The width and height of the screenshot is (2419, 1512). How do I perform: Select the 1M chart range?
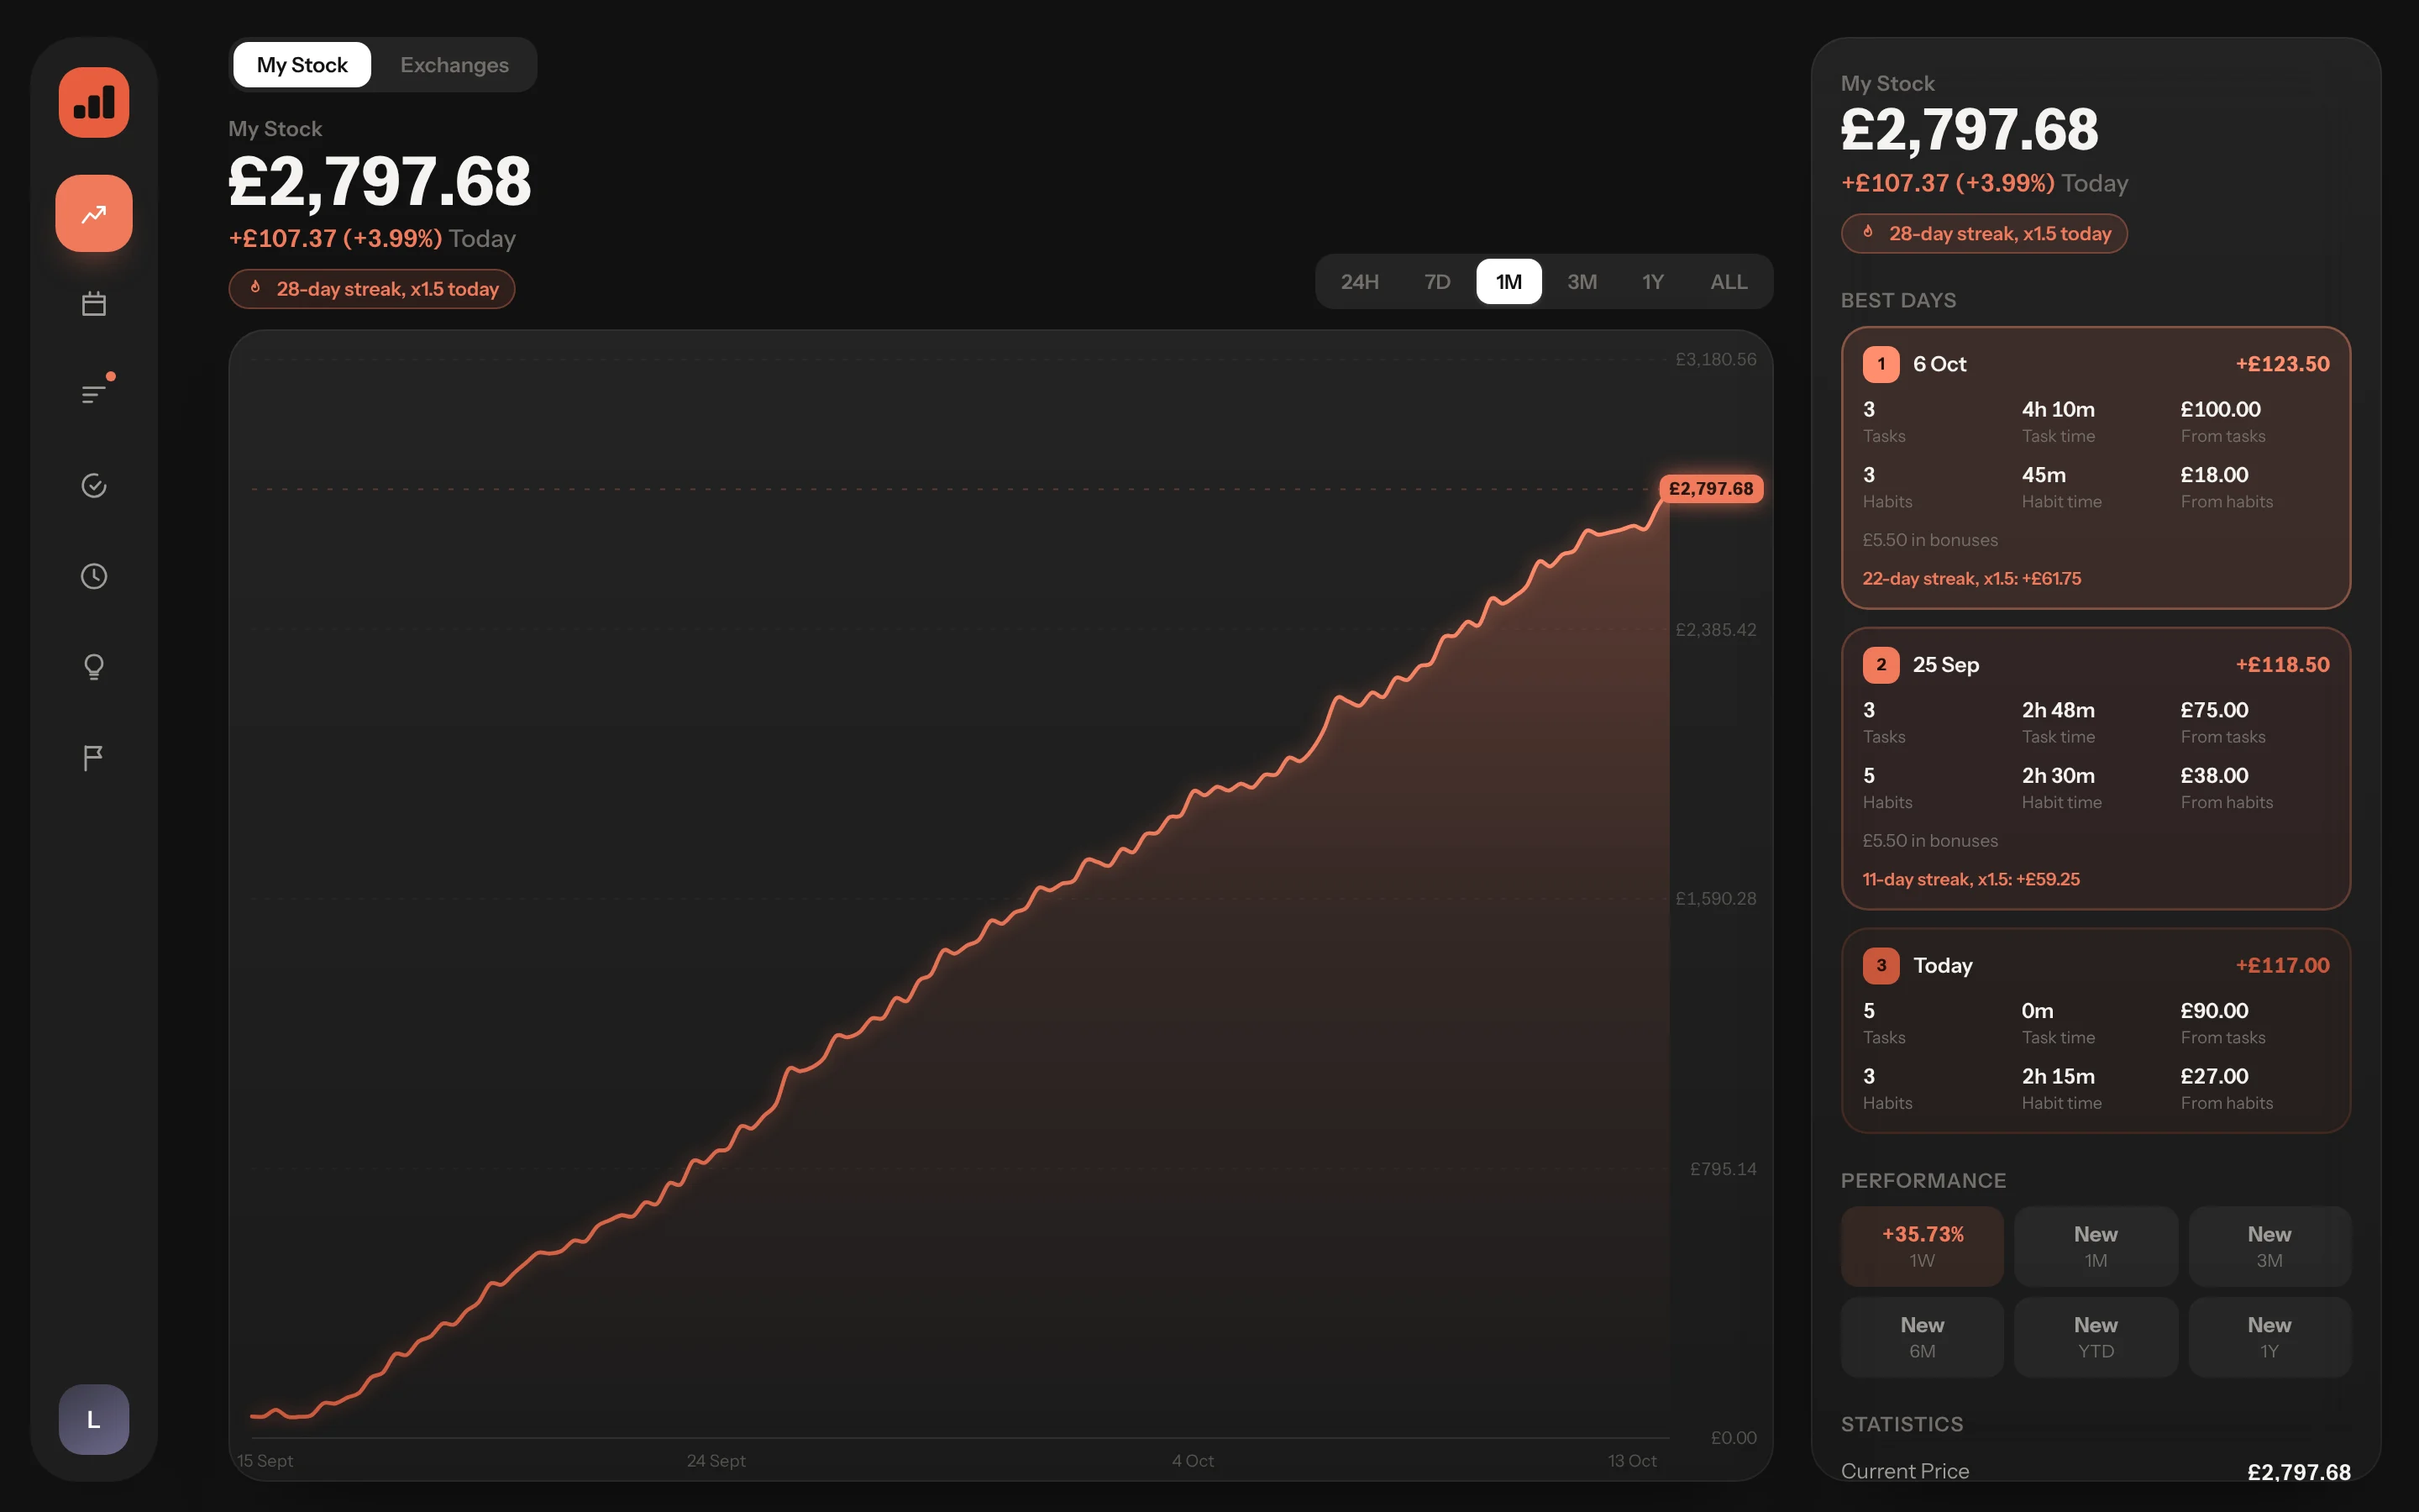click(1509, 282)
